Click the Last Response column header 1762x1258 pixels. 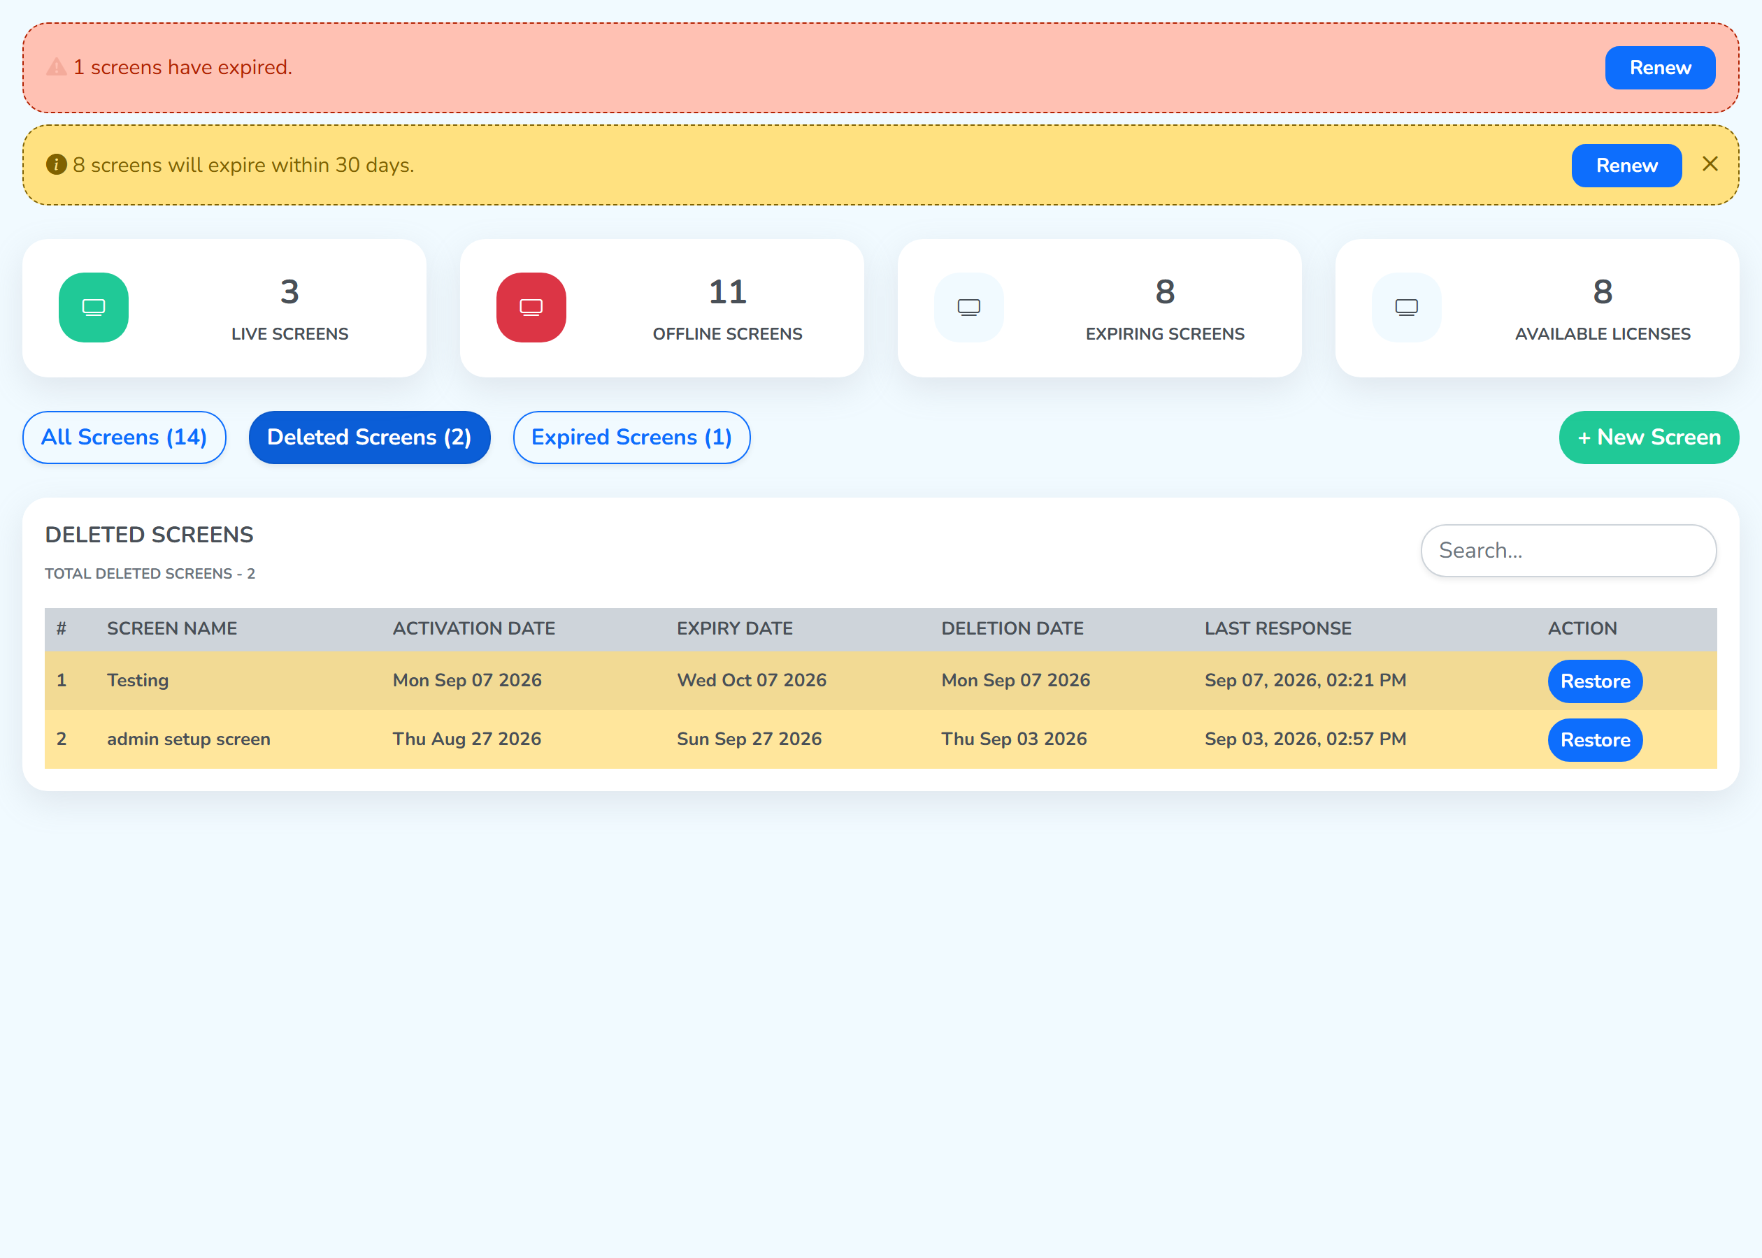click(x=1277, y=628)
